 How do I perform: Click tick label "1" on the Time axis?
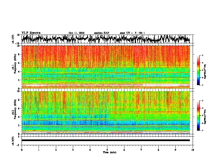tap(39, 150)
